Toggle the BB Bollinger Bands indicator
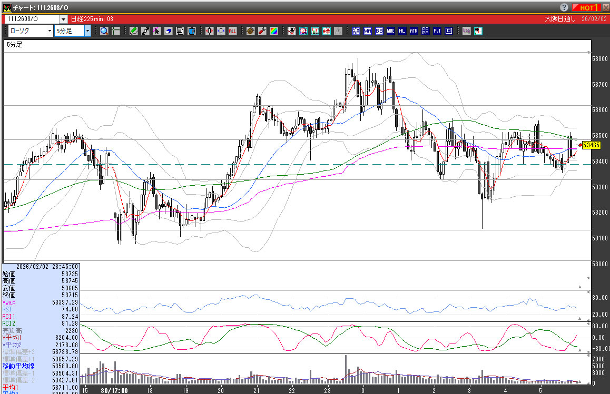Image resolution: width=610 pixels, height=394 pixels. click(379, 31)
